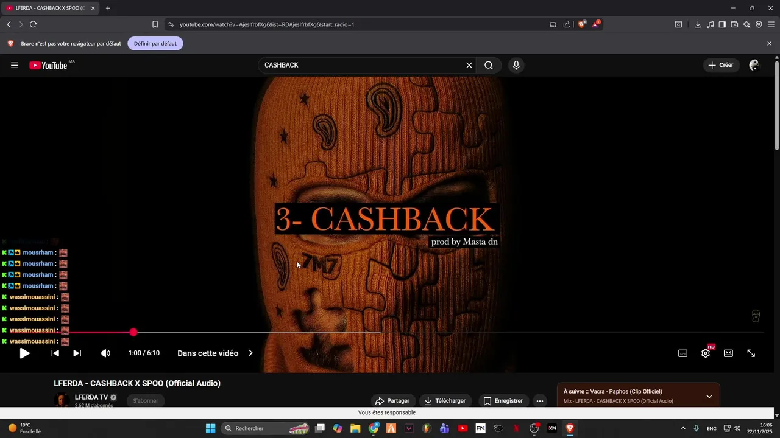Save the video with Enregistrer

(x=503, y=401)
